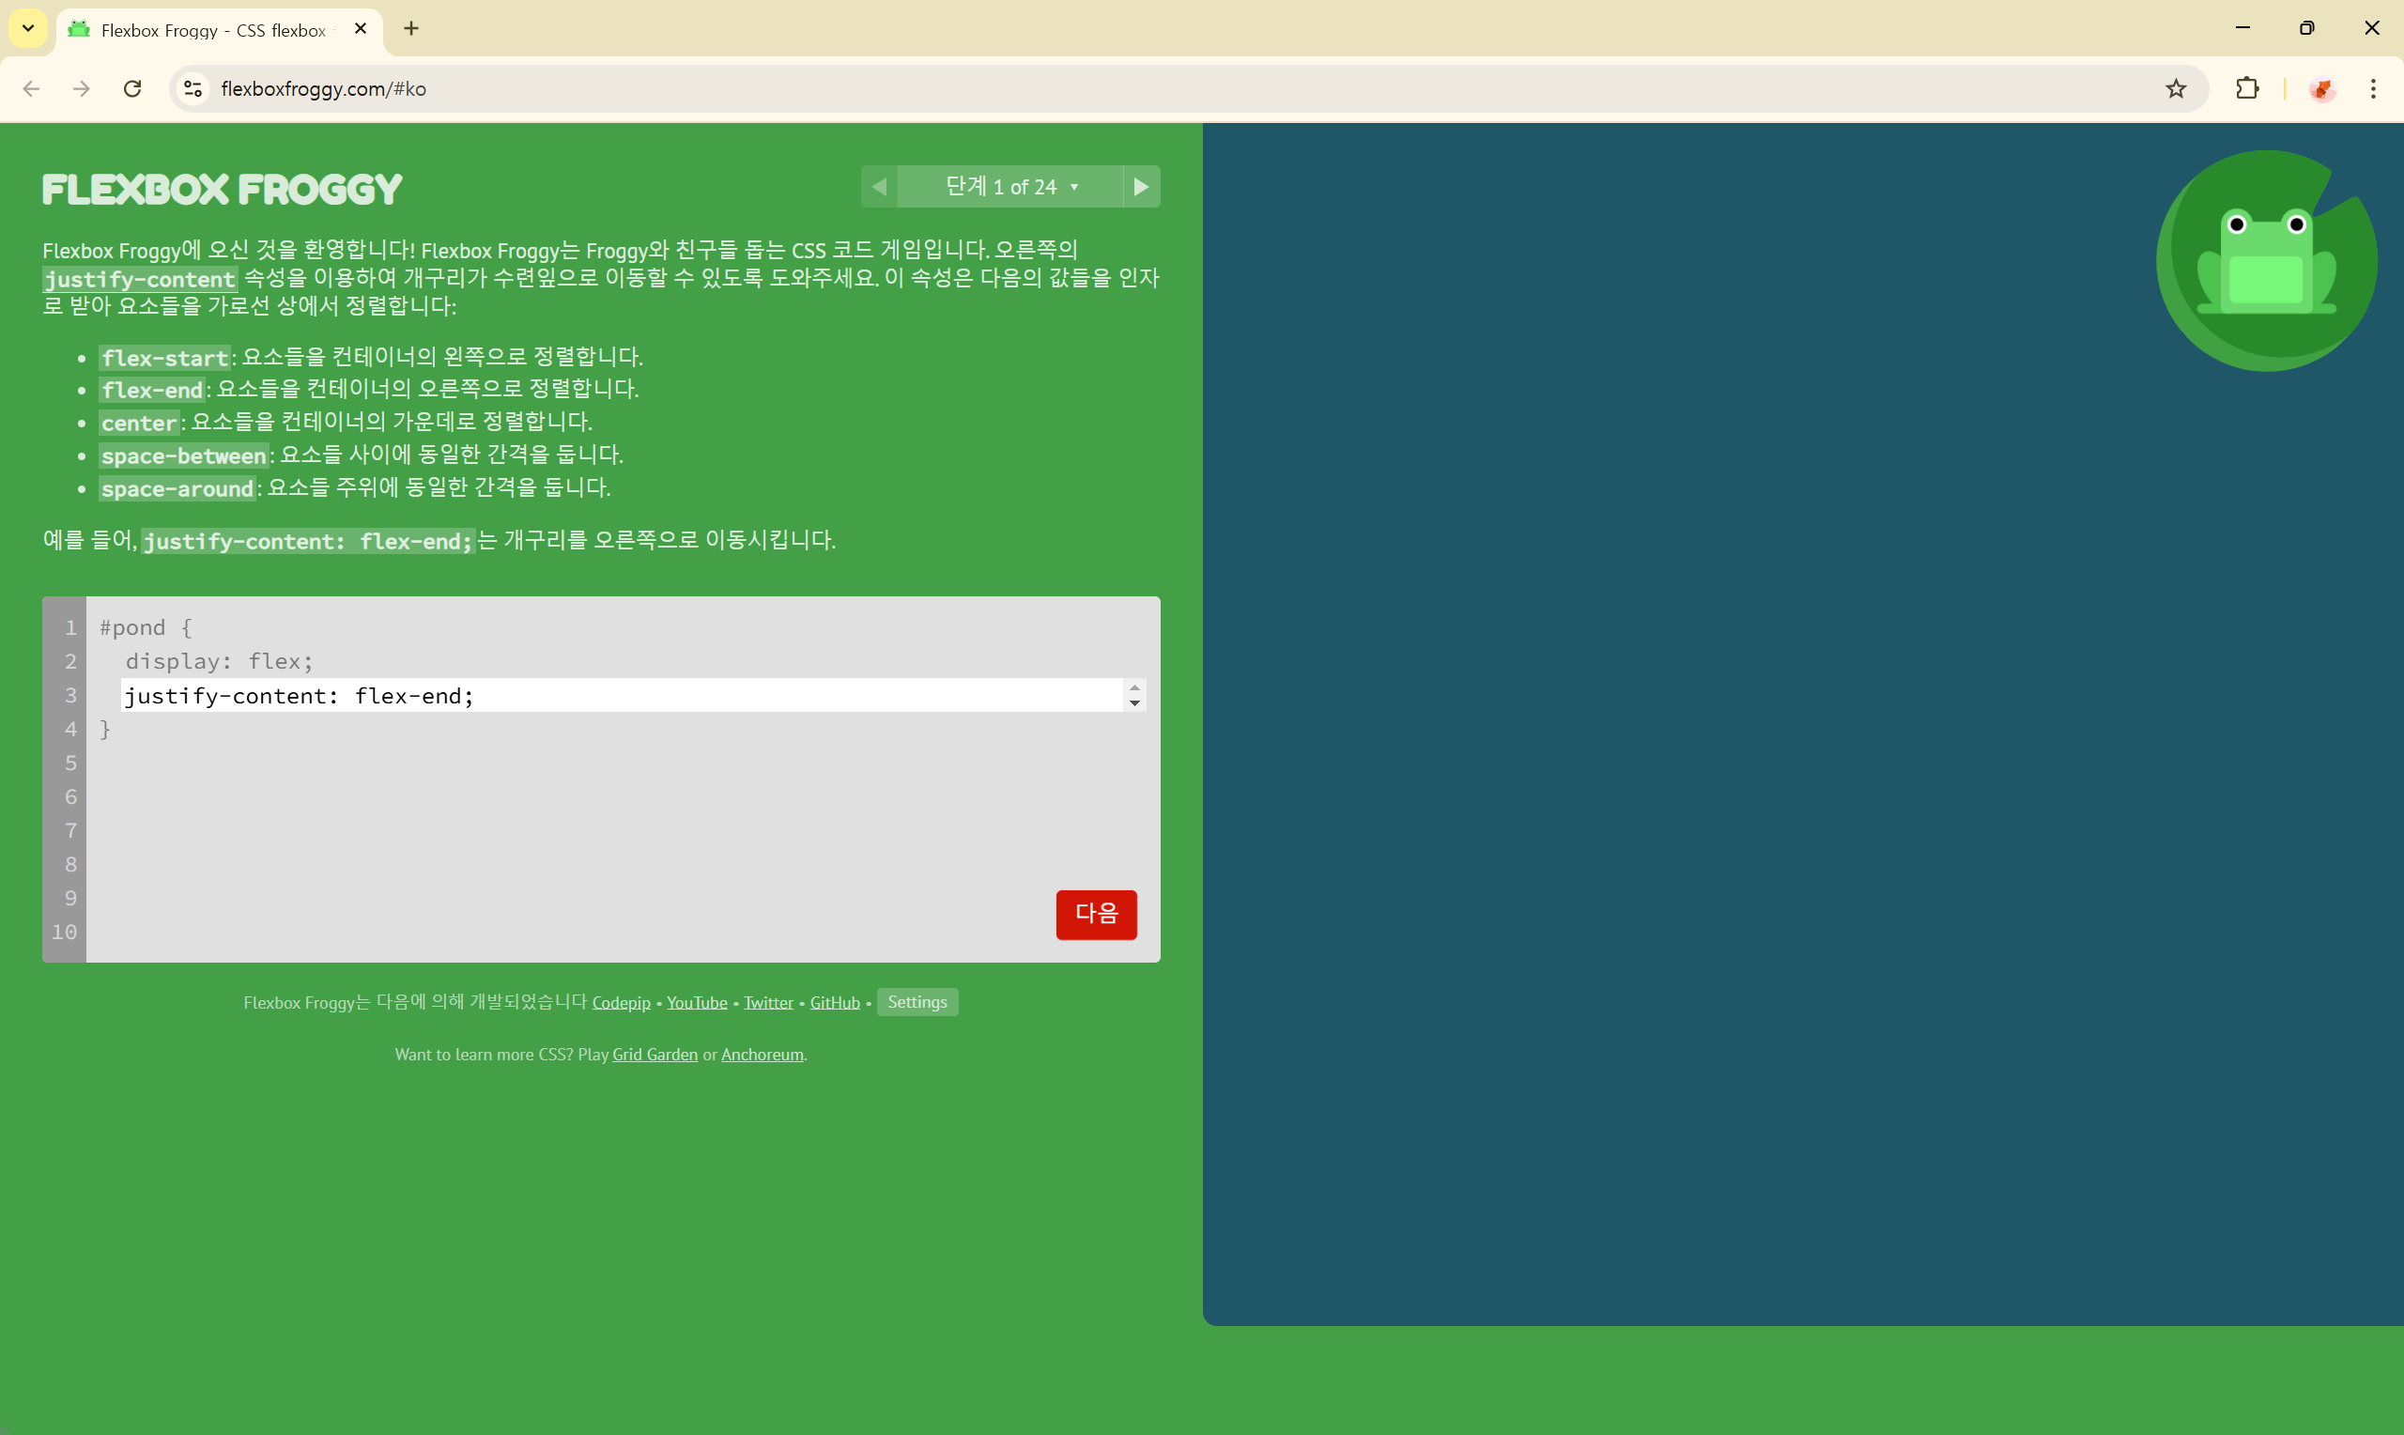
Task: Open the 단계 1 of 24 level dropdown
Action: (1010, 187)
